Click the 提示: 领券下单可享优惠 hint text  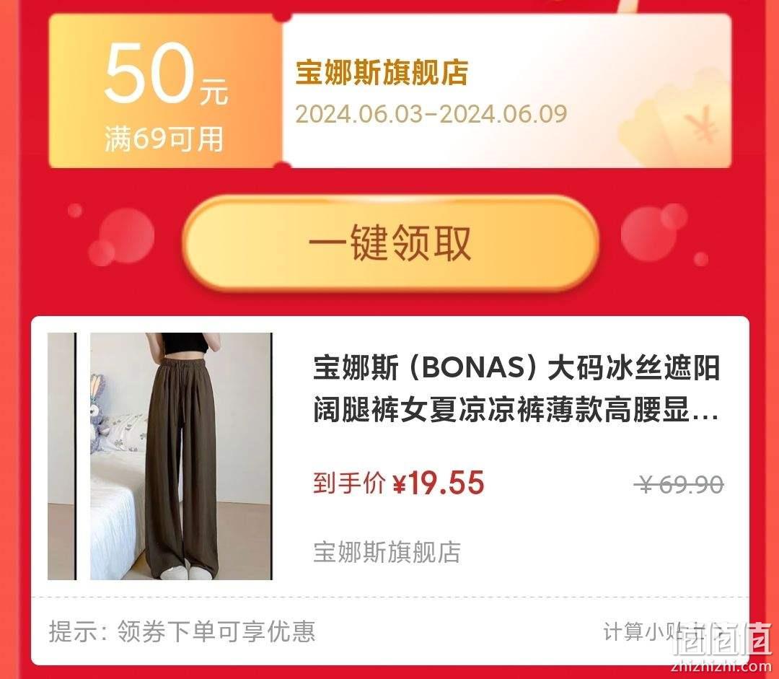coord(182,632)
